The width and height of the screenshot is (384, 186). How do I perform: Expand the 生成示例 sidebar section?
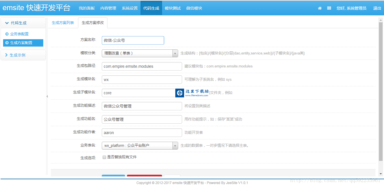pos(23,55)
